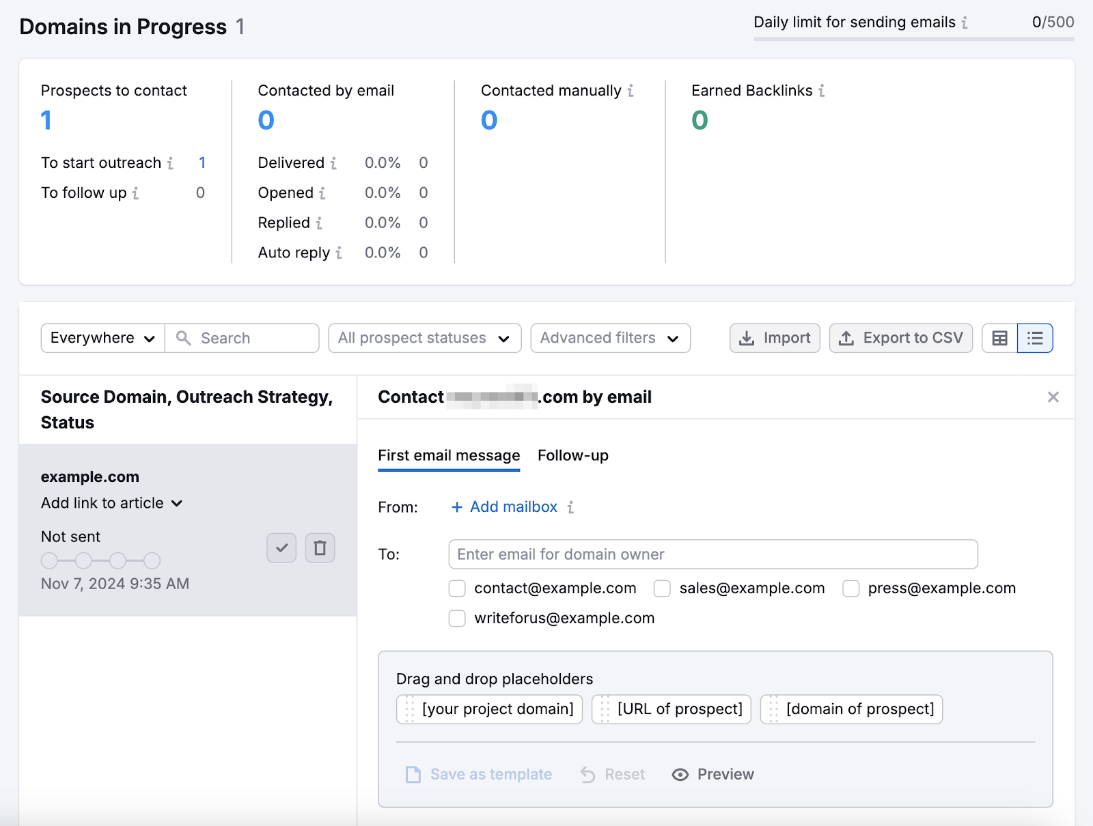
Task: Click info icon beside Daily limit for sending emails
Action: (965, 23)
